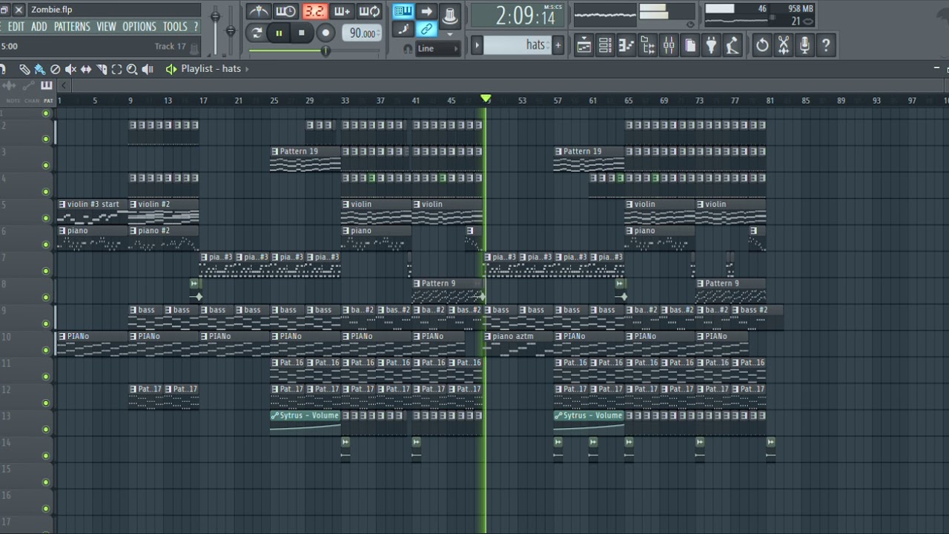Open the Channel rack icon
This screenshot has height=534, width=949.
coord(605,45)
